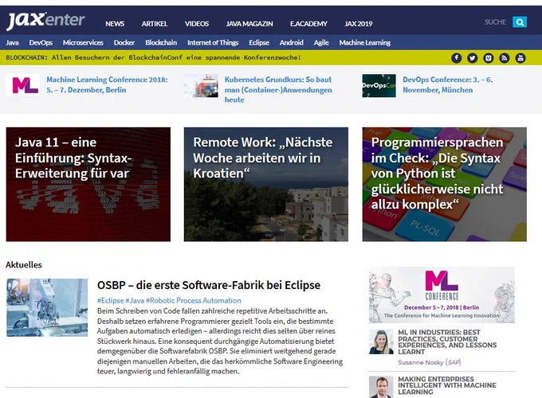This screenshot has height=398, width=542.
Task: Open Kubernetes Grundkurs article link
Action: (278, 89)
